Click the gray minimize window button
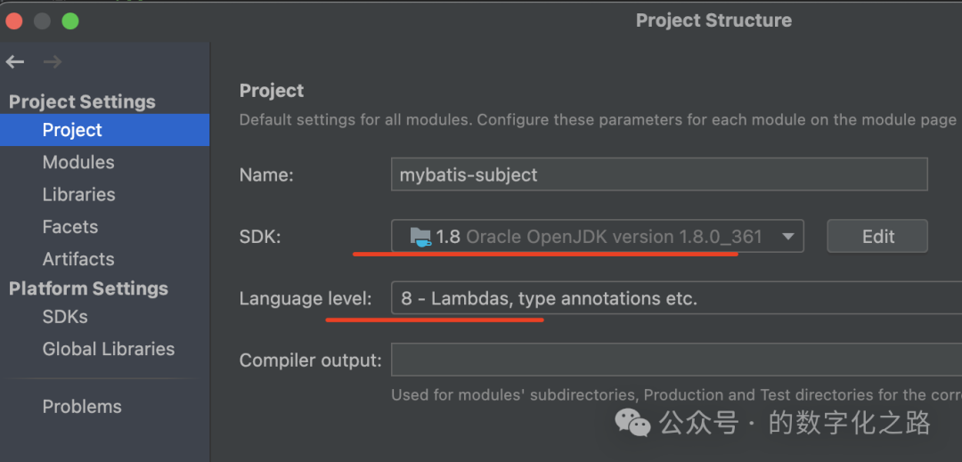 pos(42,20)
